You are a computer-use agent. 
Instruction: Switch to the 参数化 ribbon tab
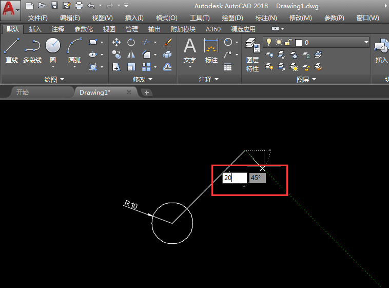tap(84, 29)
